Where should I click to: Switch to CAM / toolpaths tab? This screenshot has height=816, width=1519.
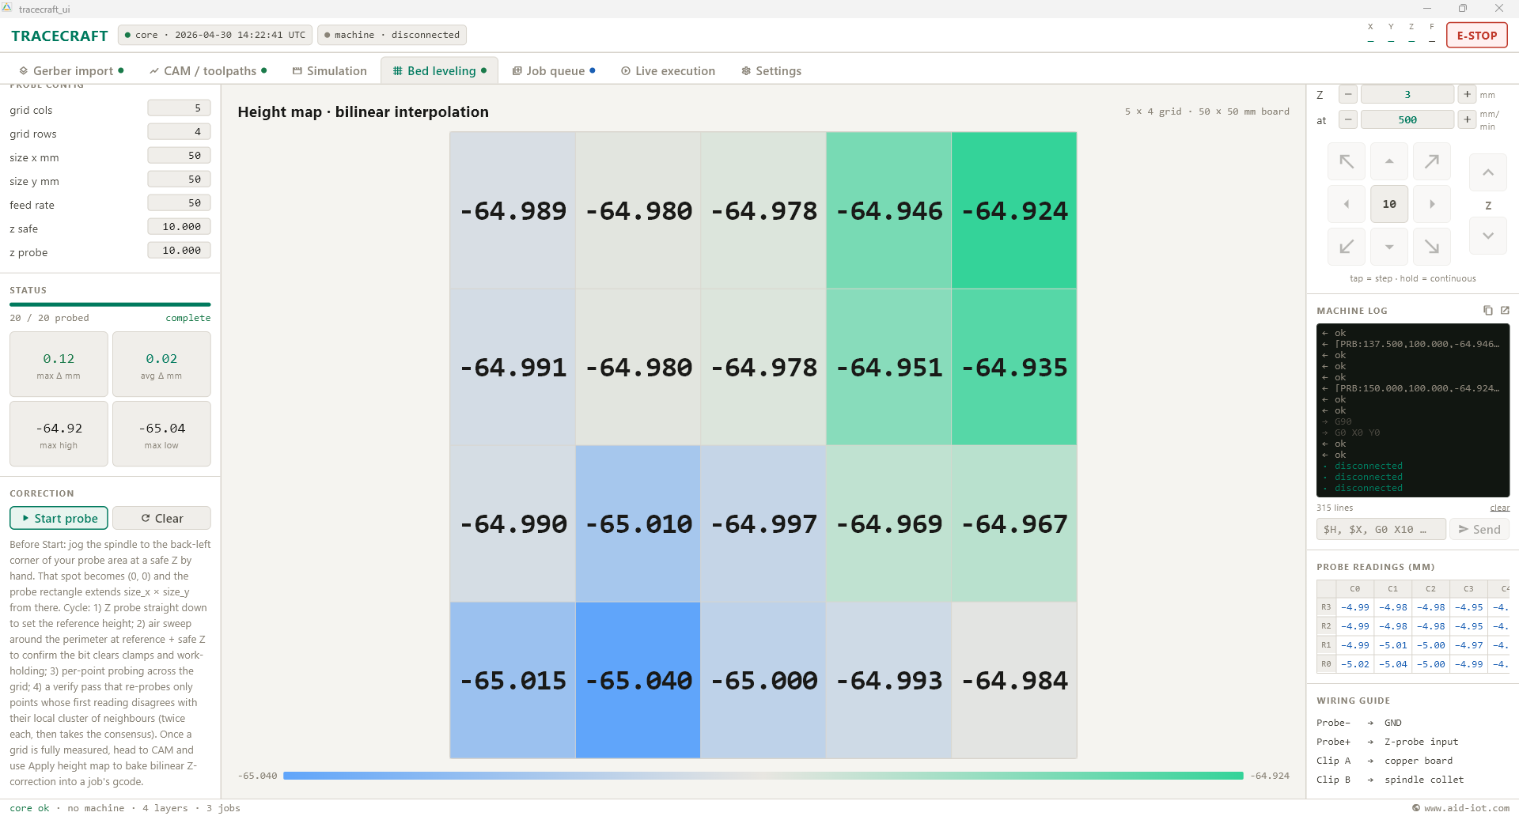click(208, 71)
